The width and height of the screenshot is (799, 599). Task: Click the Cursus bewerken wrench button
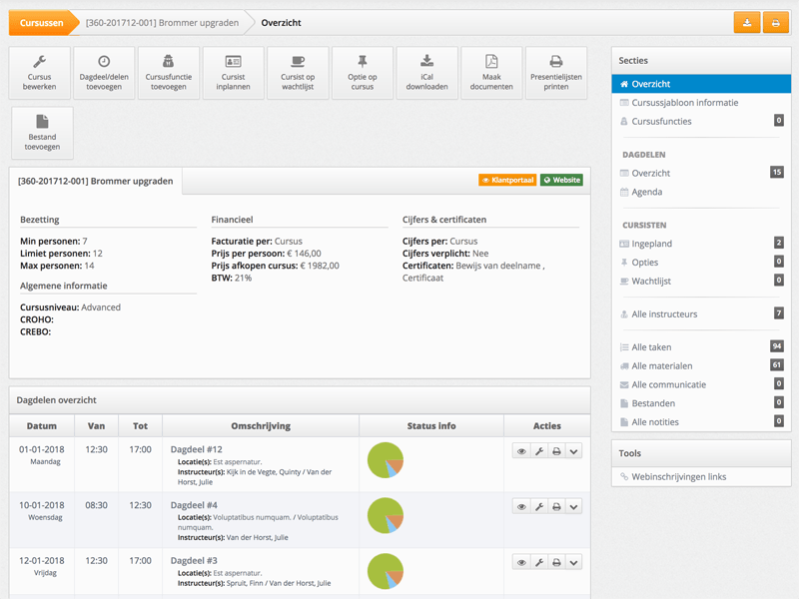pyautogui.click(x=40, y=73)
